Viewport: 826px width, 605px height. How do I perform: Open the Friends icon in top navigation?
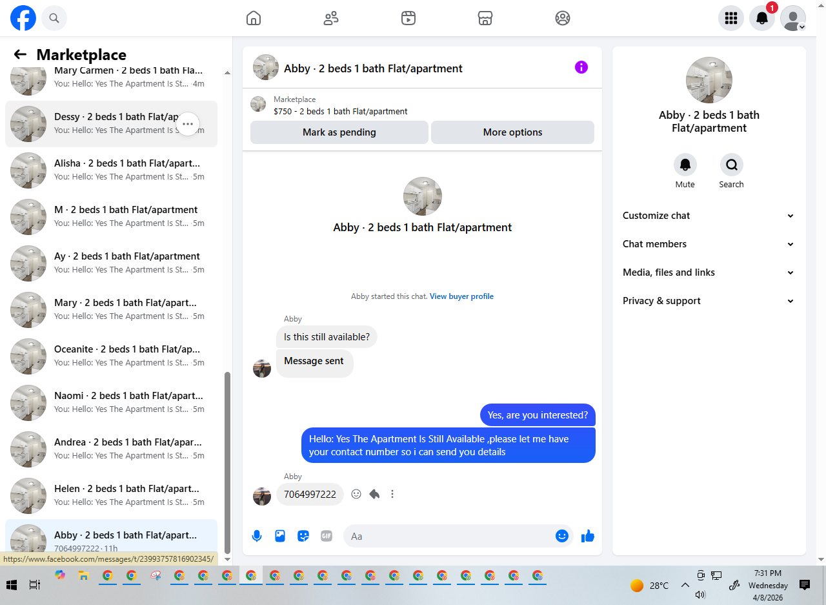click(331, 18)
